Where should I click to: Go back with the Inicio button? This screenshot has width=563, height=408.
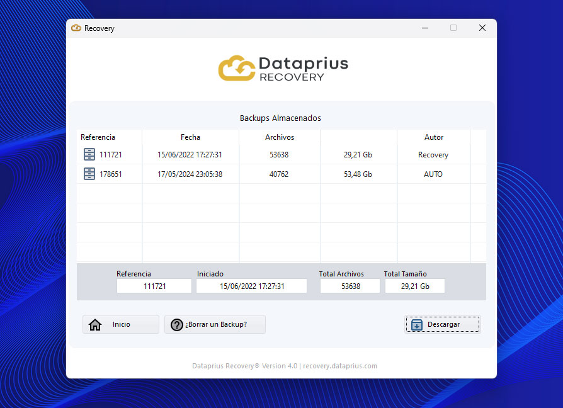click(121, 324)
